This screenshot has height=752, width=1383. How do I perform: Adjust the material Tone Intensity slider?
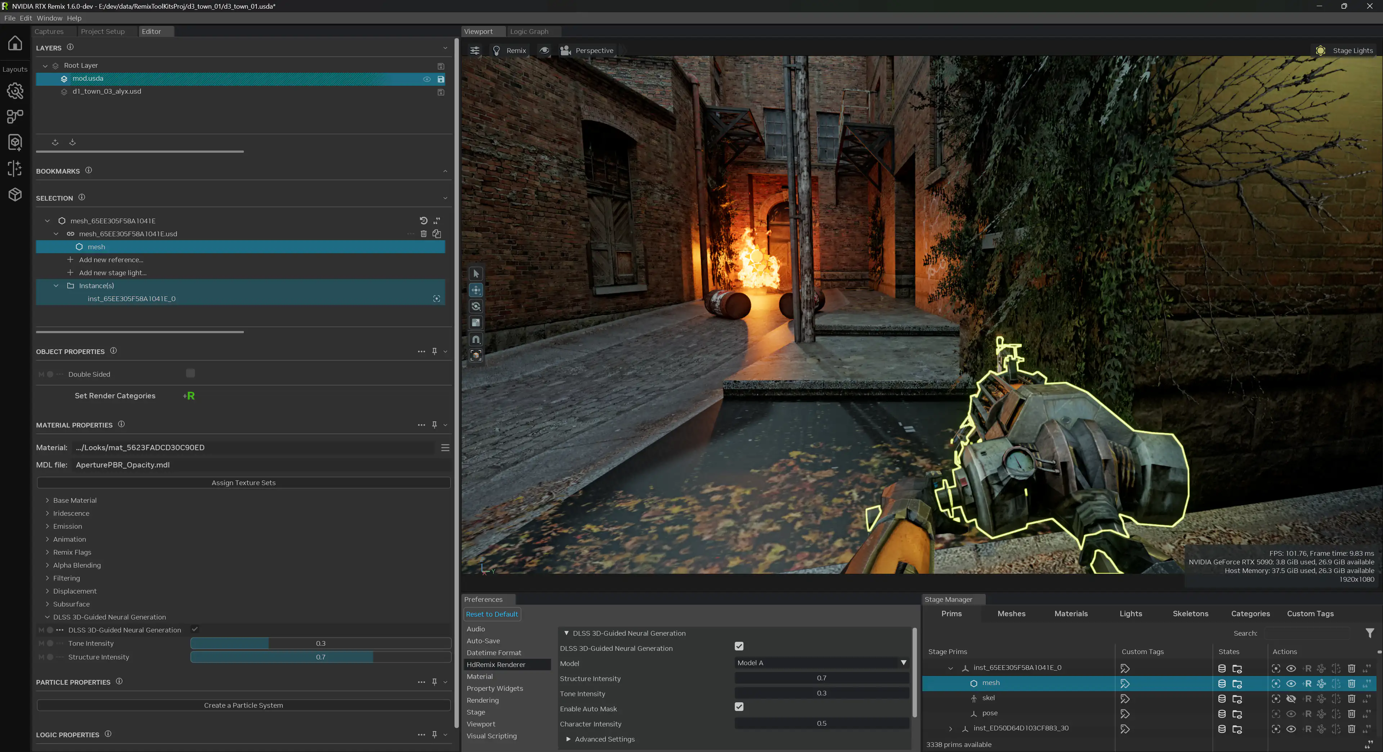(x=321, y=644)
